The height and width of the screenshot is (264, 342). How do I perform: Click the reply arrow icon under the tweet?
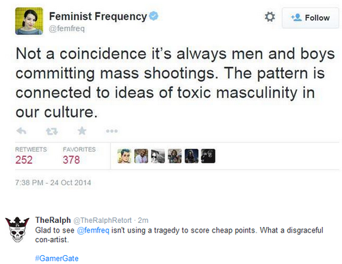[21, 131]
